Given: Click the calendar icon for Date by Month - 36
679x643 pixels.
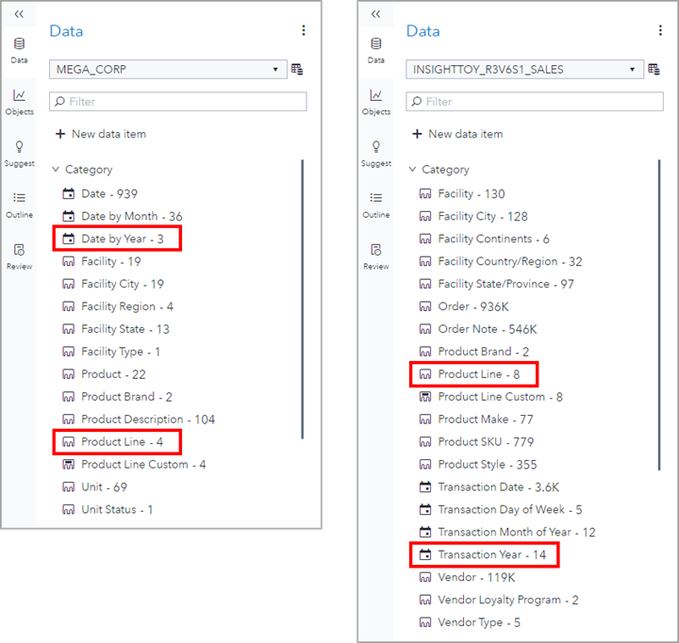Looking at the screenshot, I should (x=68, y=216).
